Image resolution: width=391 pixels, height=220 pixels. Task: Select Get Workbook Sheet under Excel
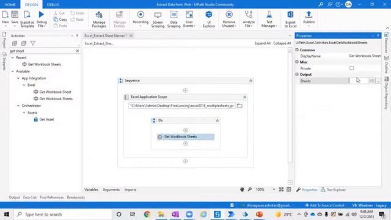pyautogui.click(x=53, y=92)
